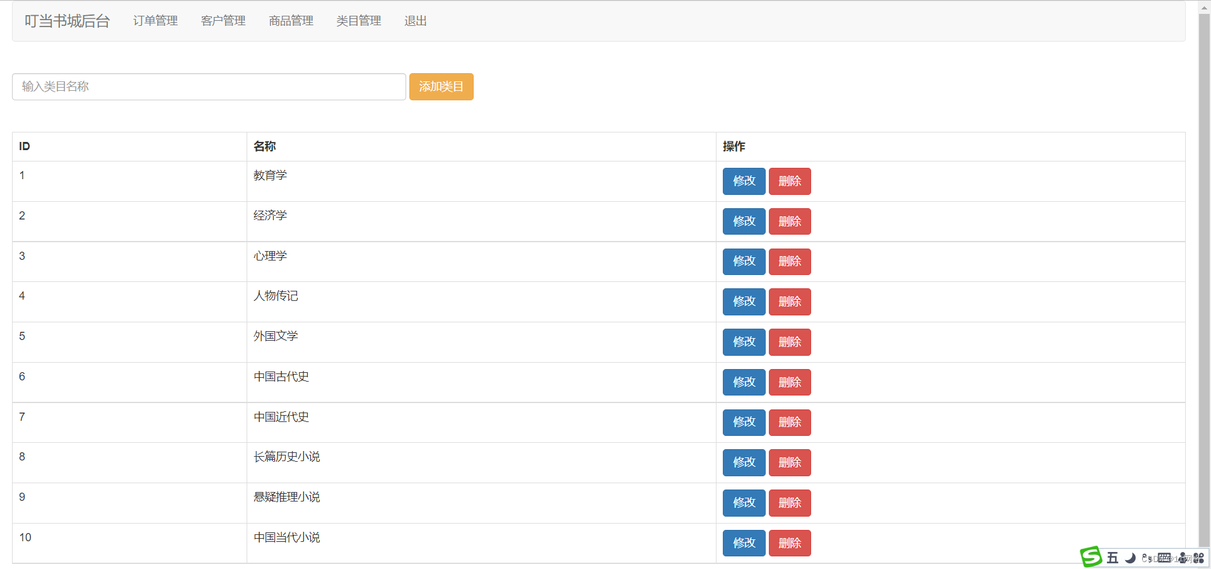
Task: Open the 类目管理 menu
Action: 359,21
